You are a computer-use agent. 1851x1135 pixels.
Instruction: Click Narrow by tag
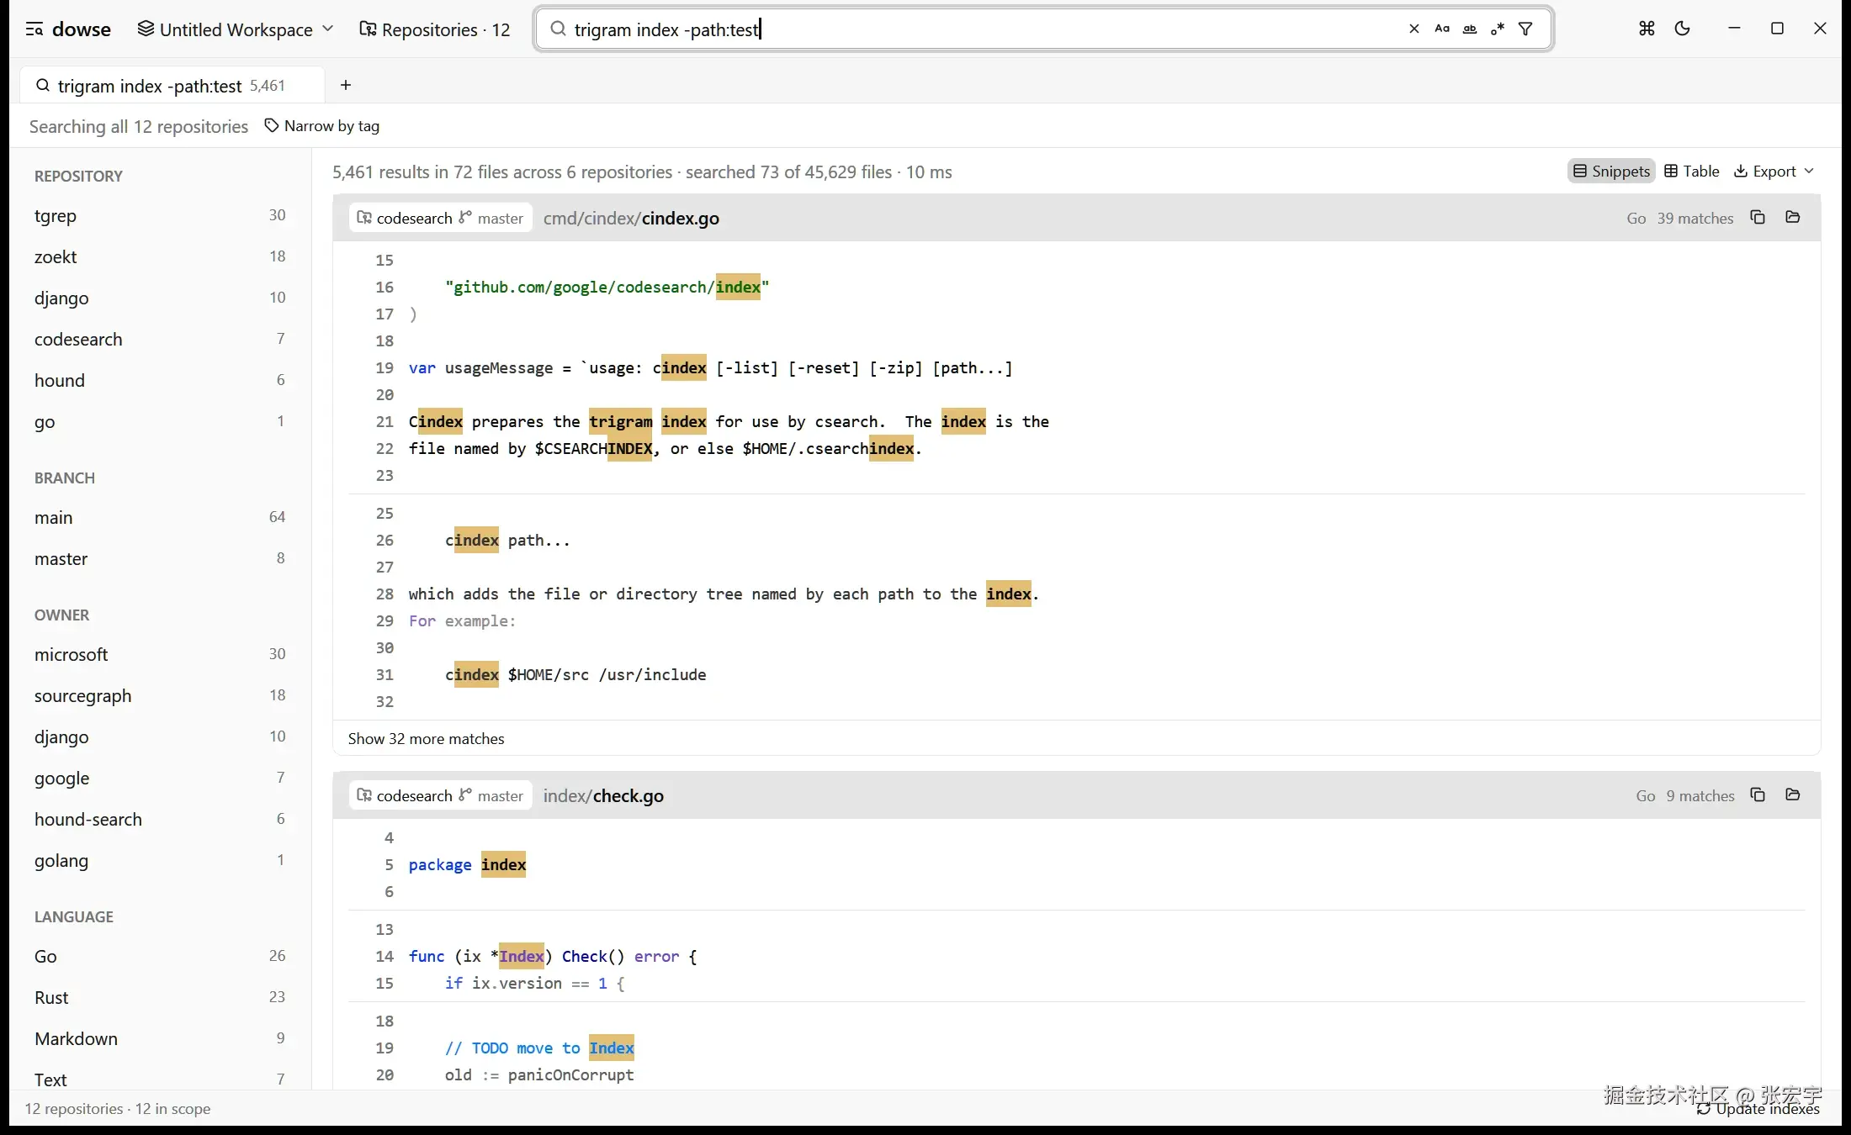pyautogui.click(x=322, y=126)
